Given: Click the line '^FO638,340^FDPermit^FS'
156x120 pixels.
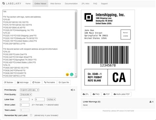Looking at the screenshot, I should 14,70.
